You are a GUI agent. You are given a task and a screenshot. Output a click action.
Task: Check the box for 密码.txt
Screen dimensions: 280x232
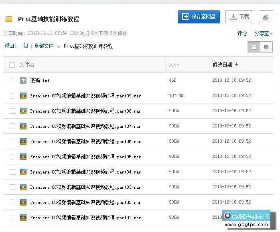(12, 81)
